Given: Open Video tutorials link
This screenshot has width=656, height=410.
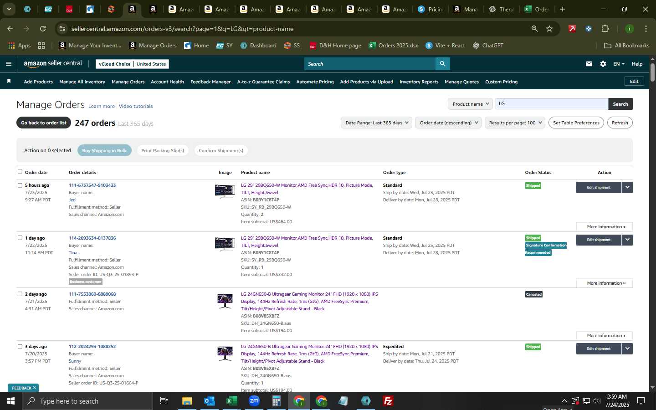Looking at the screenshot, I should [136, 106].
